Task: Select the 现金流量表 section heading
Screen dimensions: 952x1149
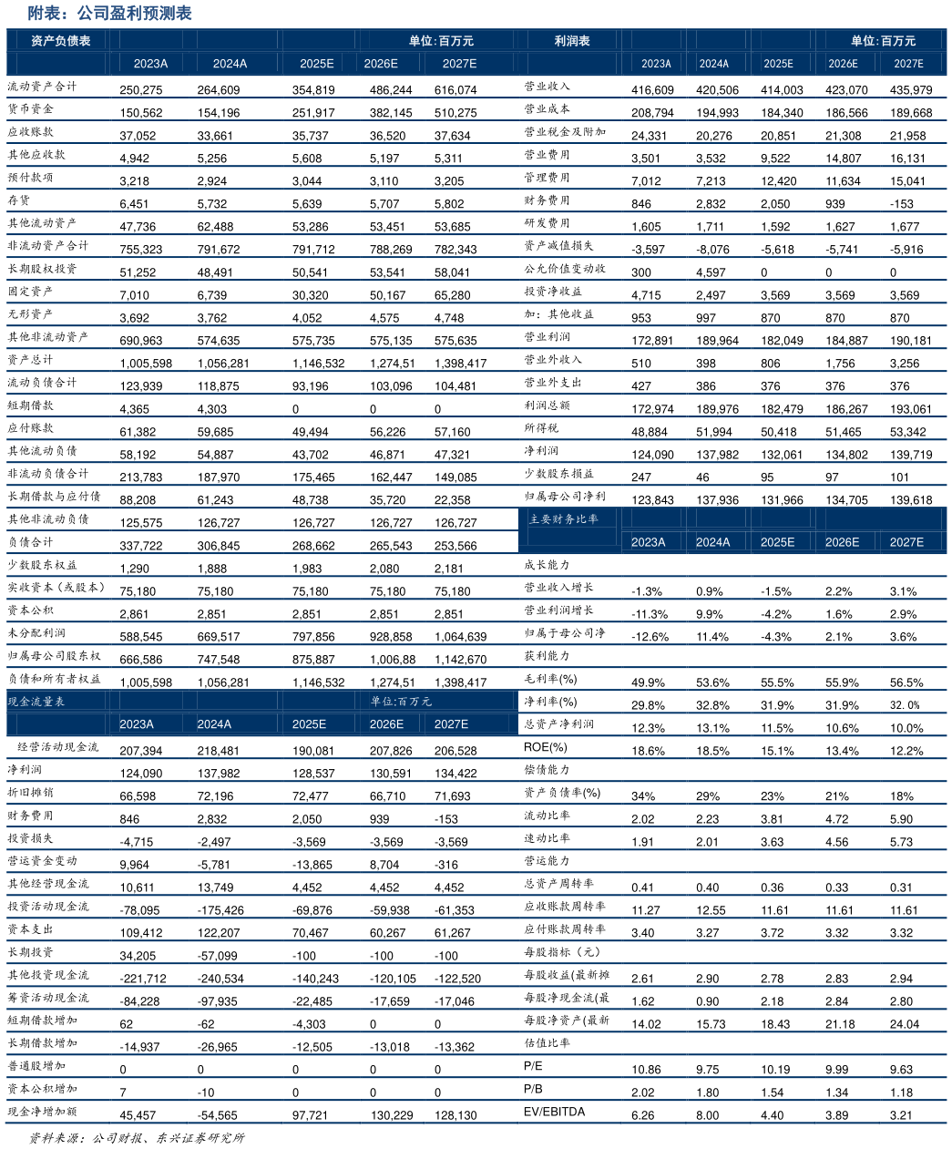Action: click(36, 702)
